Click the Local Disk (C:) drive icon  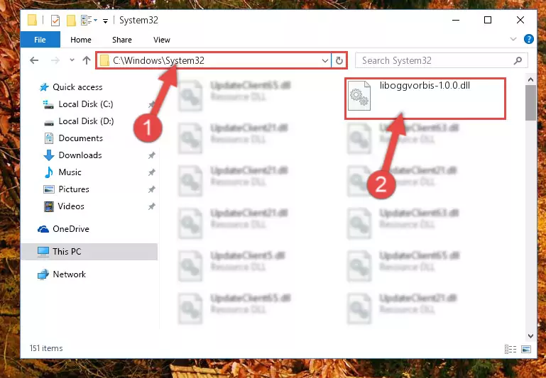48,104
